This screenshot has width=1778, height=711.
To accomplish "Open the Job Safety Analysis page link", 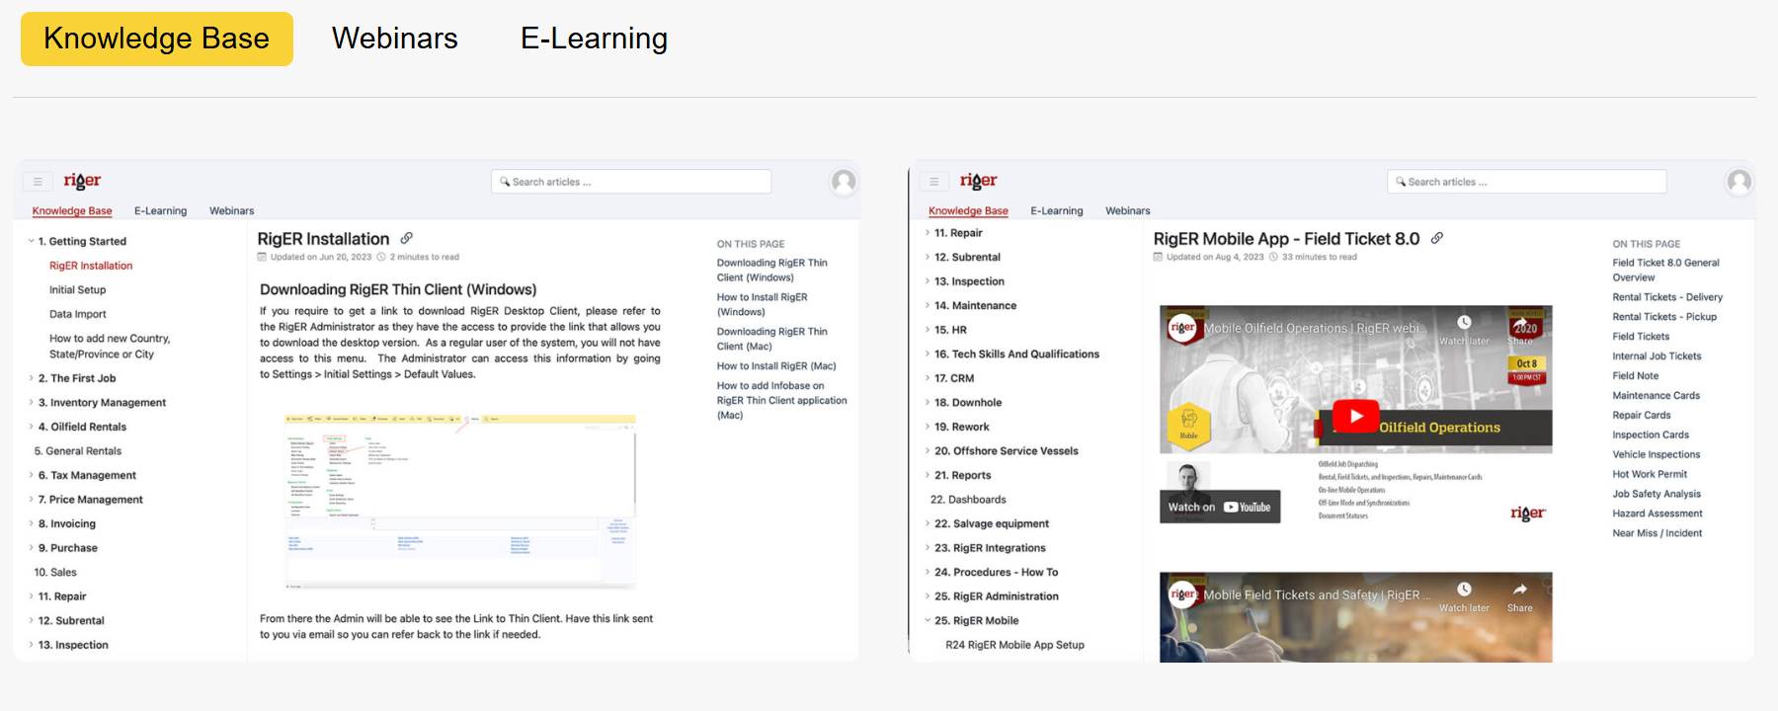I will click(x=1656, y=494).
